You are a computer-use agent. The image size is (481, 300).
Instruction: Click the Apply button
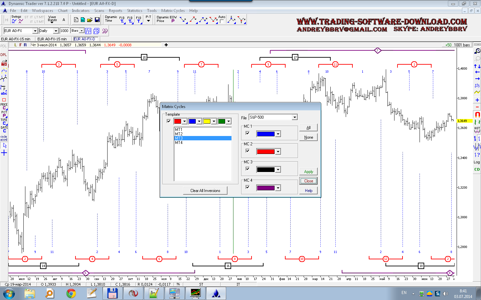pyautogui.click(x=308, y=172)
